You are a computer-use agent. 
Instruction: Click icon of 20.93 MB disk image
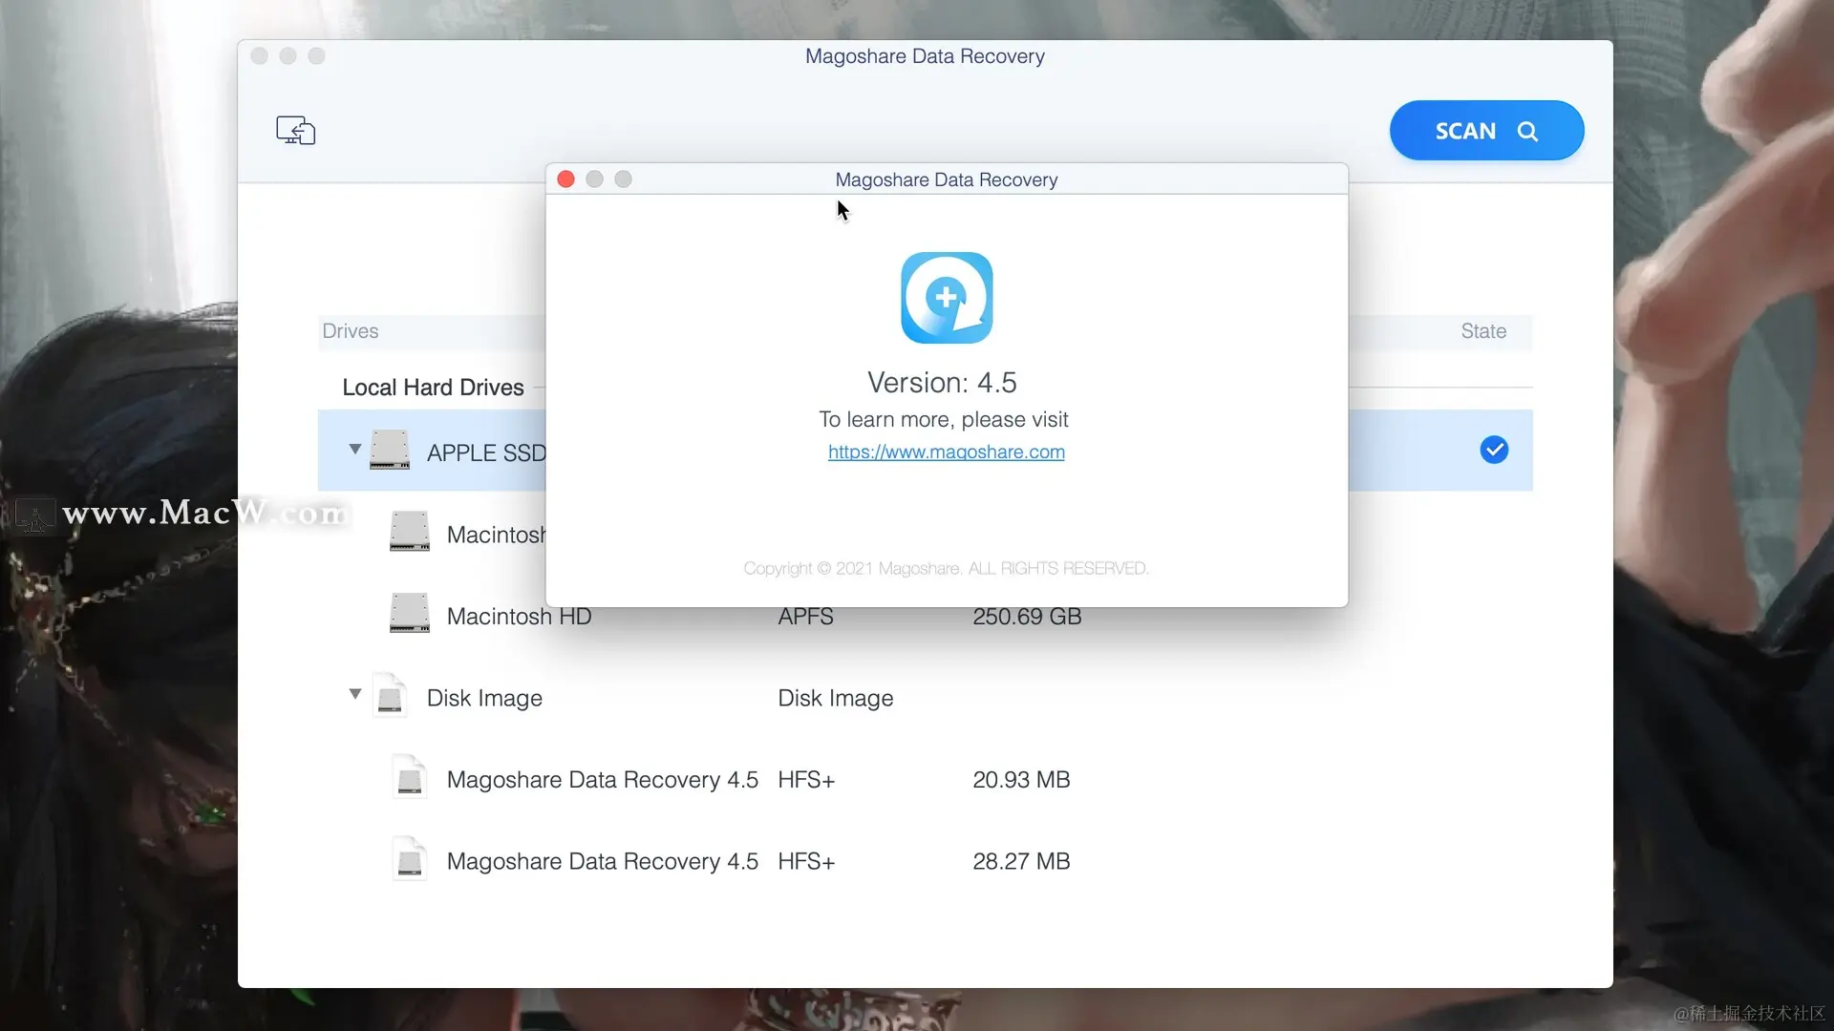(x=410, y=777)
